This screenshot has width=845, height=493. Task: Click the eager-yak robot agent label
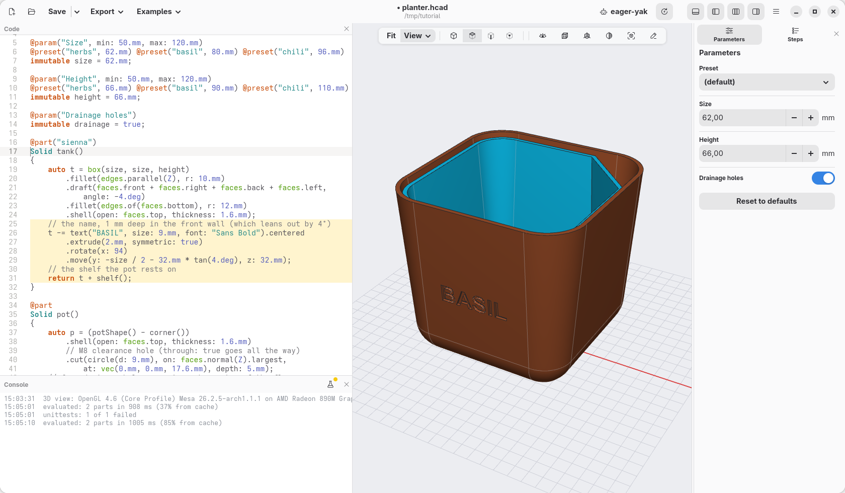pyautogui.click(x=624, y=12)
